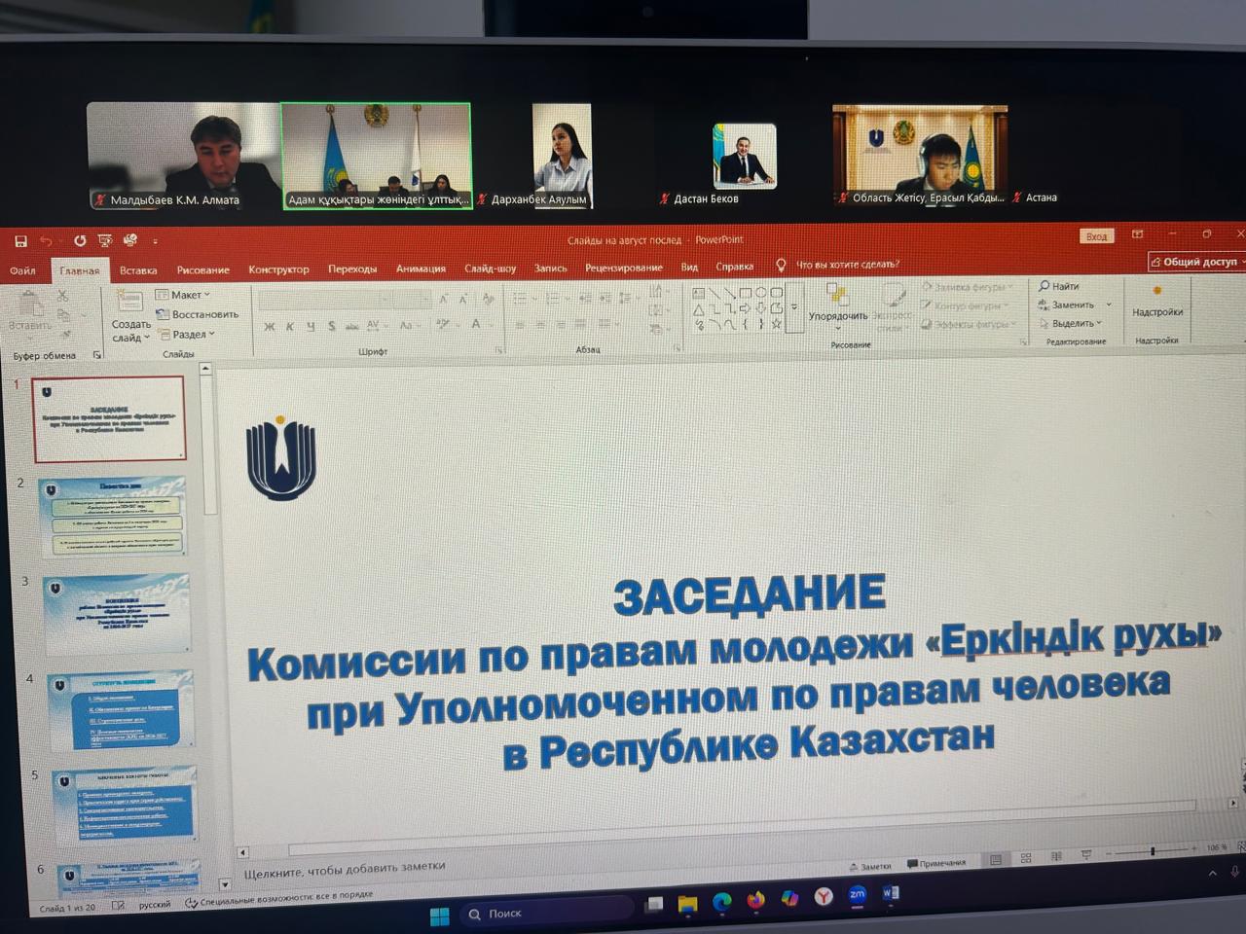Image resolution: width=1246 pixels, height=934 pixels.
Task: Switch to reading view icon in status bar
Action: click(x=1056, y=856)
